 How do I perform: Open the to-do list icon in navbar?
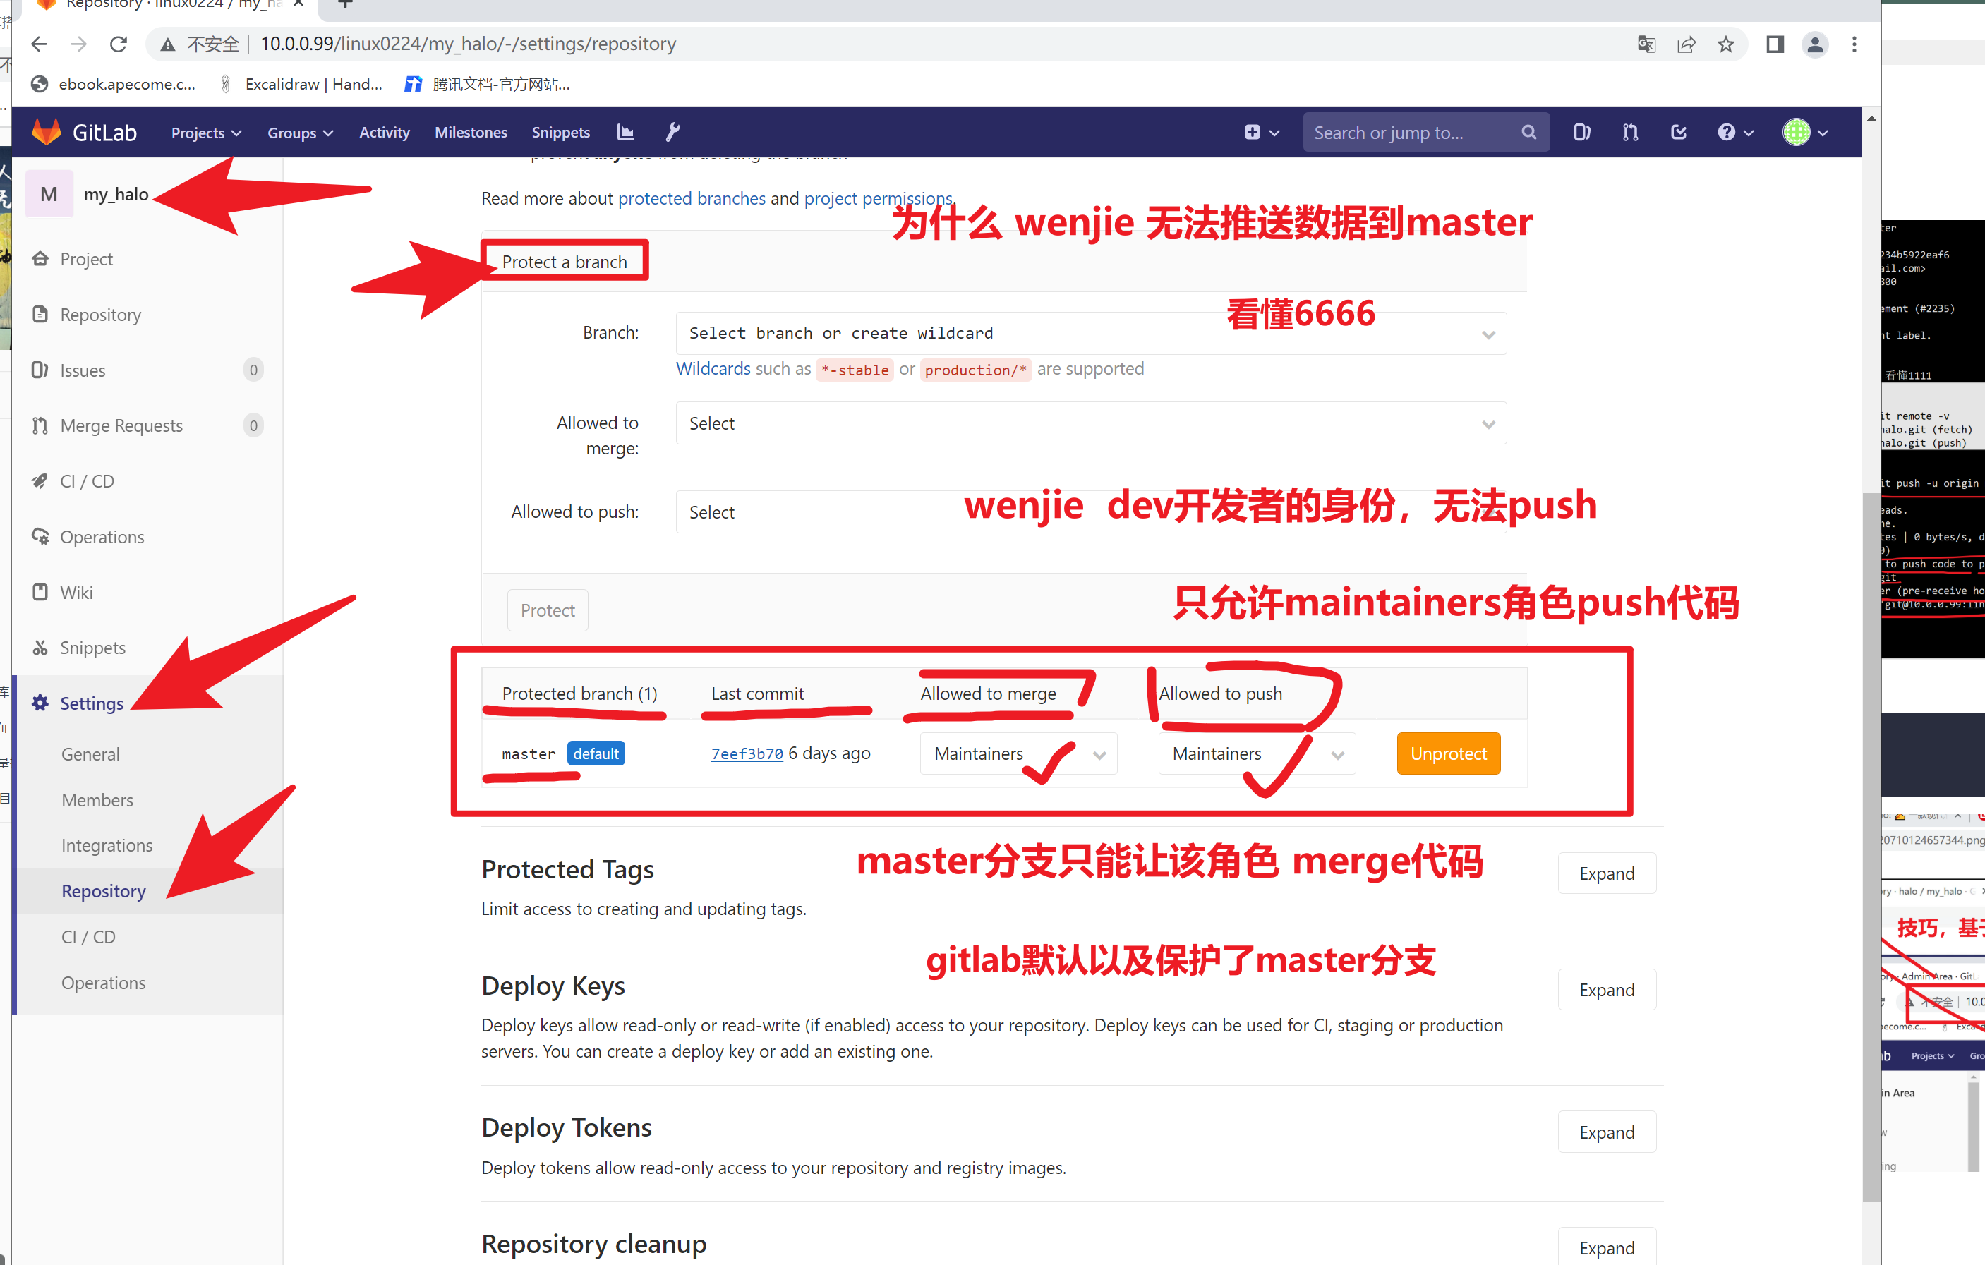pyautogui.click(x=1678, y=132)
